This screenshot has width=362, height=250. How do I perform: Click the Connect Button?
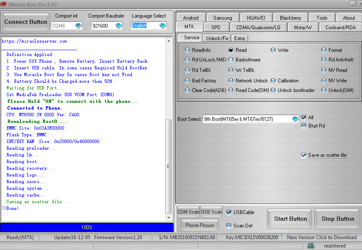coord(26,22)
